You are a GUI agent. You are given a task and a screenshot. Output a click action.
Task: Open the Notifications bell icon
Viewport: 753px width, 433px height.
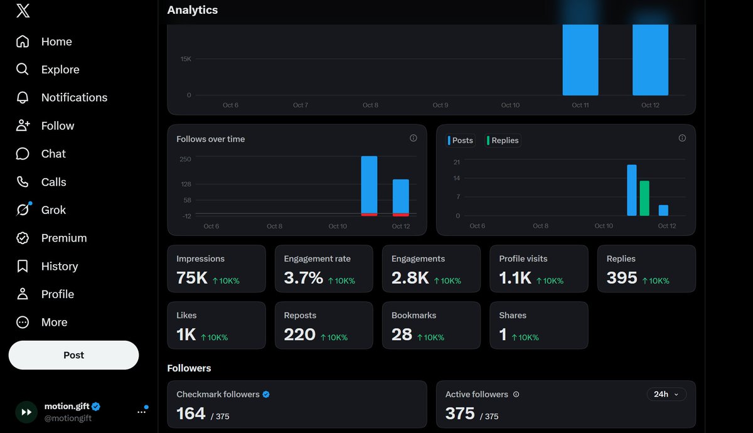23,97
